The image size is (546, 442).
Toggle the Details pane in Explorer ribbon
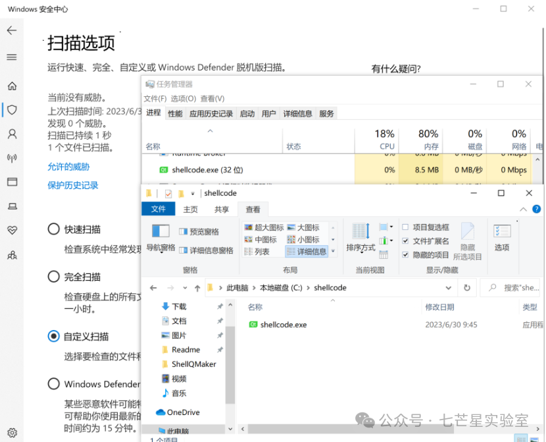206,250
